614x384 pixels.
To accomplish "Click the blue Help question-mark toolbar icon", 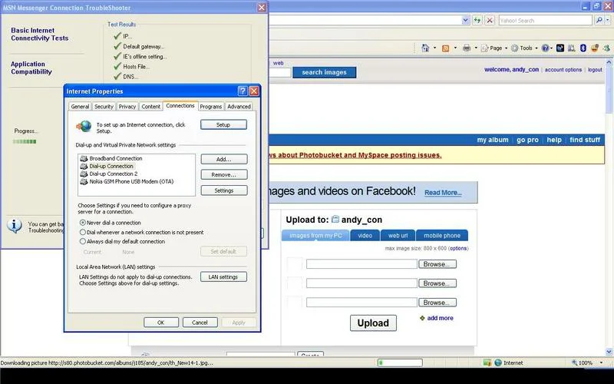I will 545,48.
